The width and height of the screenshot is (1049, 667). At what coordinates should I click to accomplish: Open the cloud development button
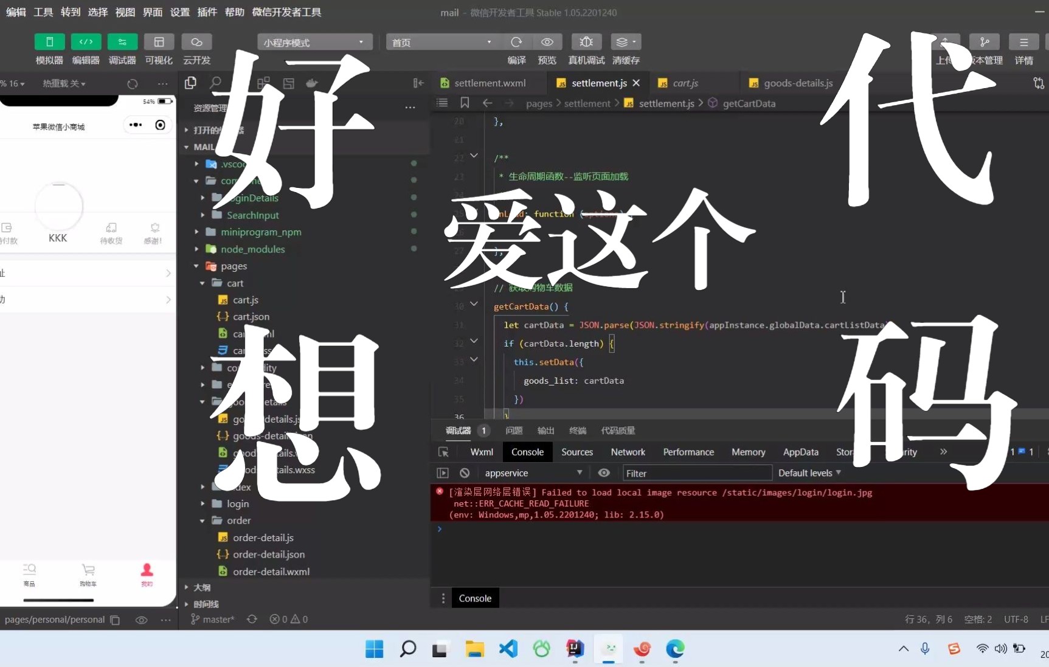tap(196, 42)
